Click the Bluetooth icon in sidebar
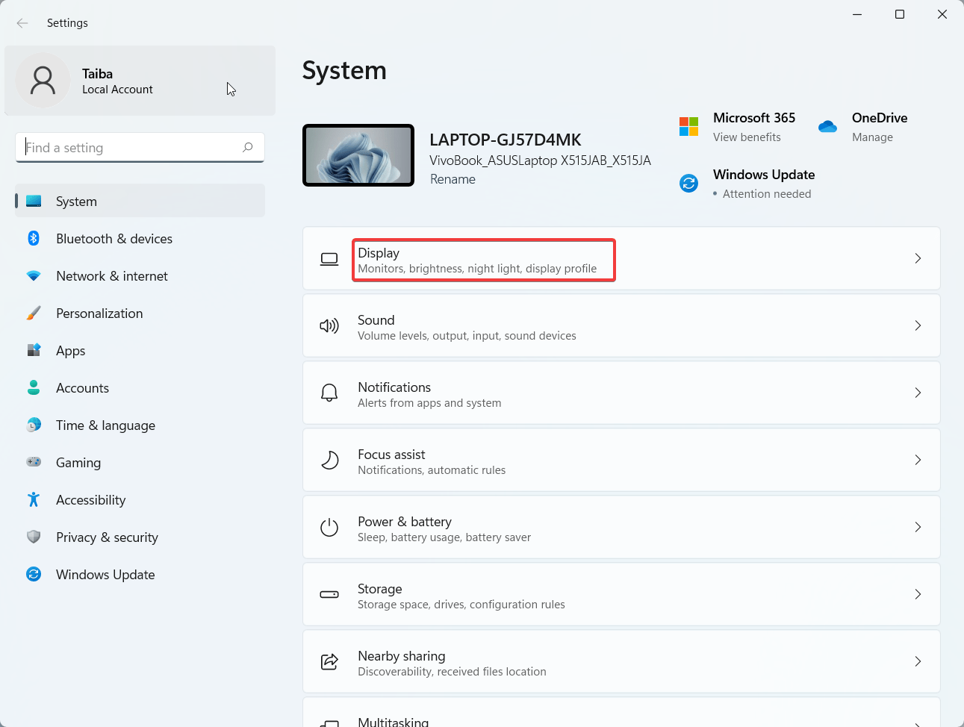The image size is (964, 727). 34,238
